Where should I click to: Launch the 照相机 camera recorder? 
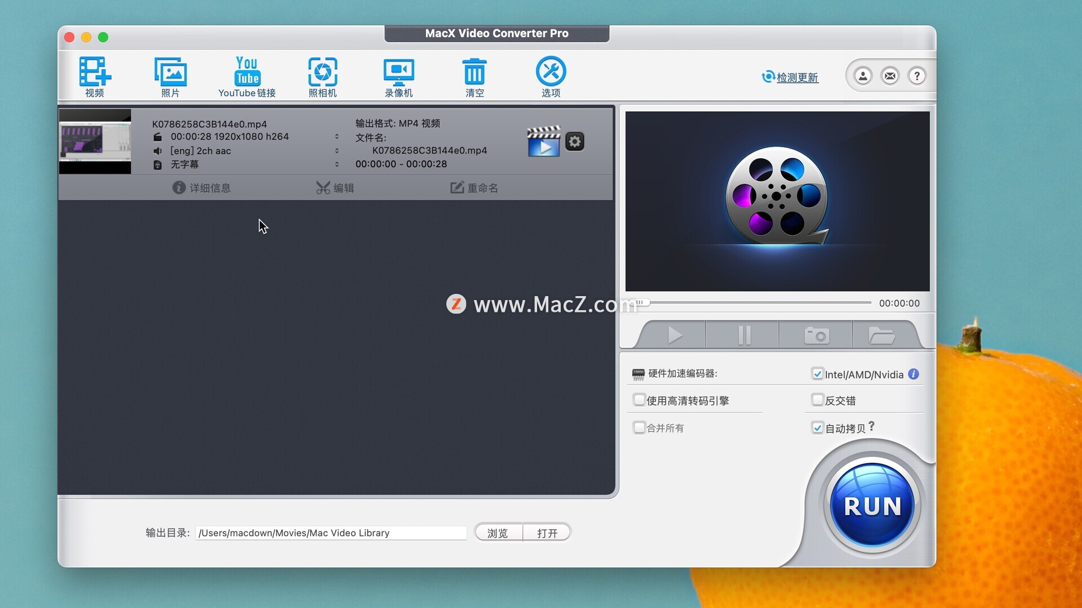[x=322, y=77]
